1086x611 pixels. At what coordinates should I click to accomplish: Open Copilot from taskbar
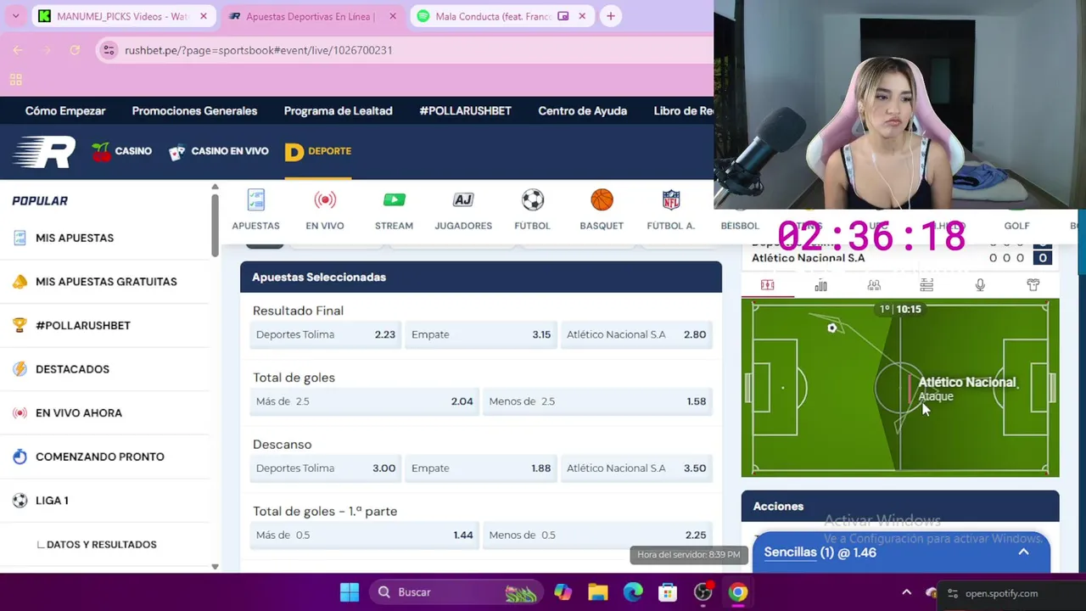point(563,592)
